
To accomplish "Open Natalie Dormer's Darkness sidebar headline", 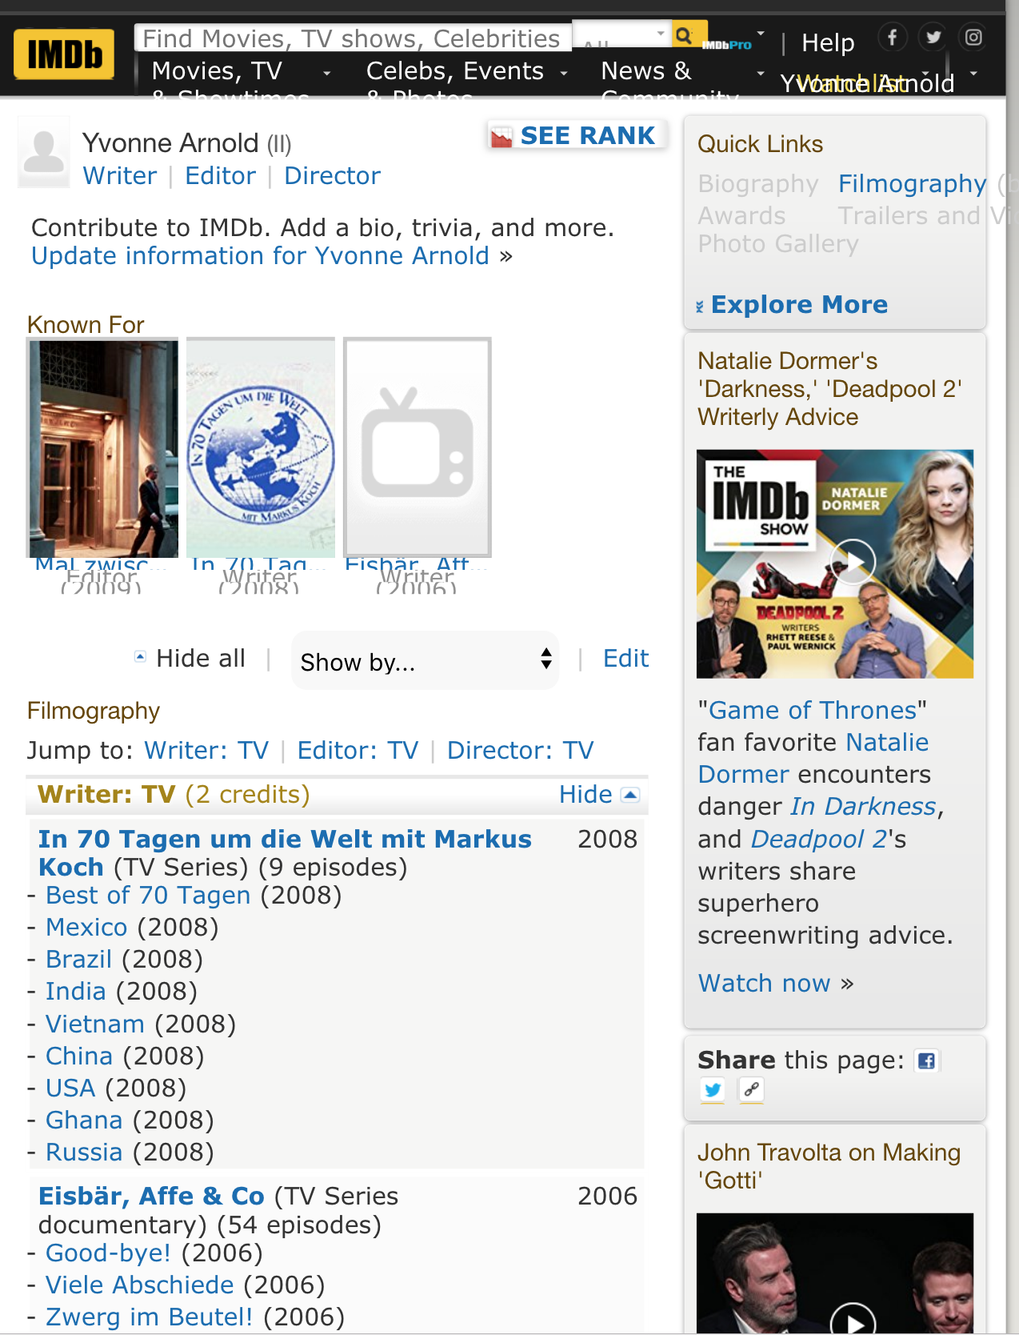I will pos(829,389).
